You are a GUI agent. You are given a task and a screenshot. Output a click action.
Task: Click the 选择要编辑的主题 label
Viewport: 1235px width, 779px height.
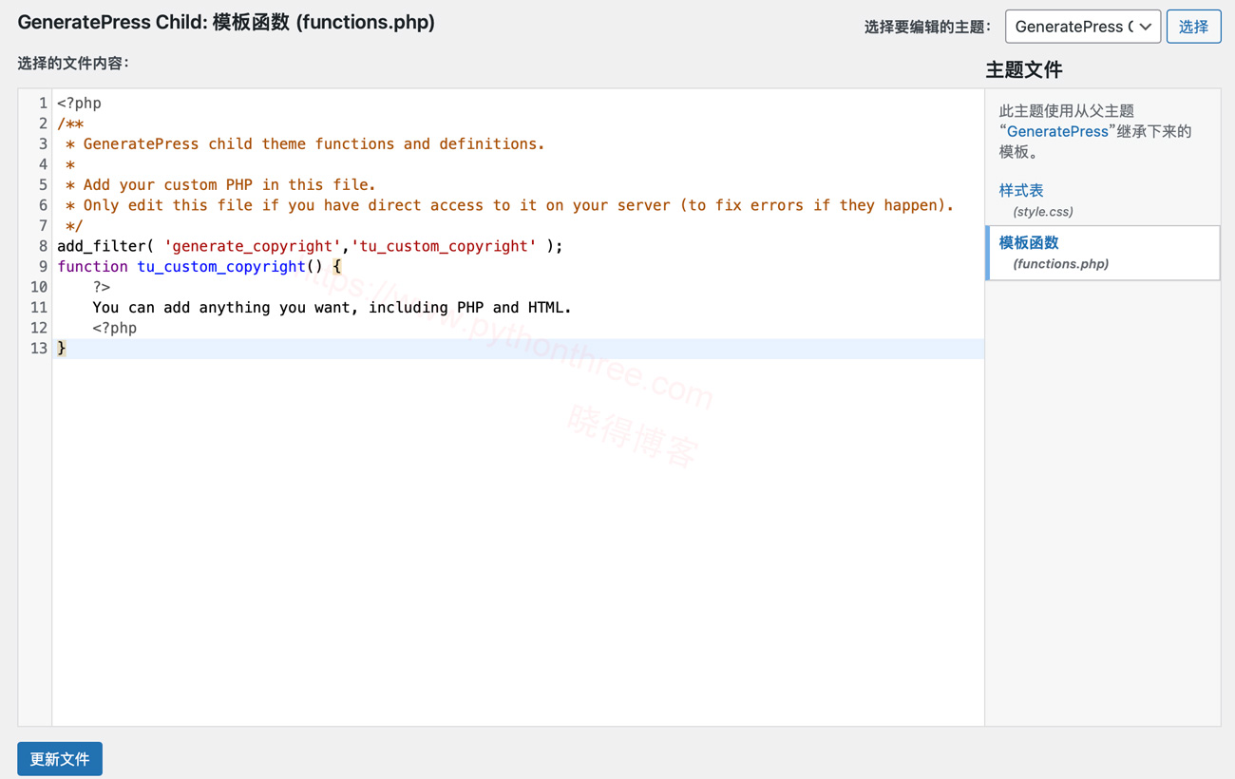click(x=928, y=27)
